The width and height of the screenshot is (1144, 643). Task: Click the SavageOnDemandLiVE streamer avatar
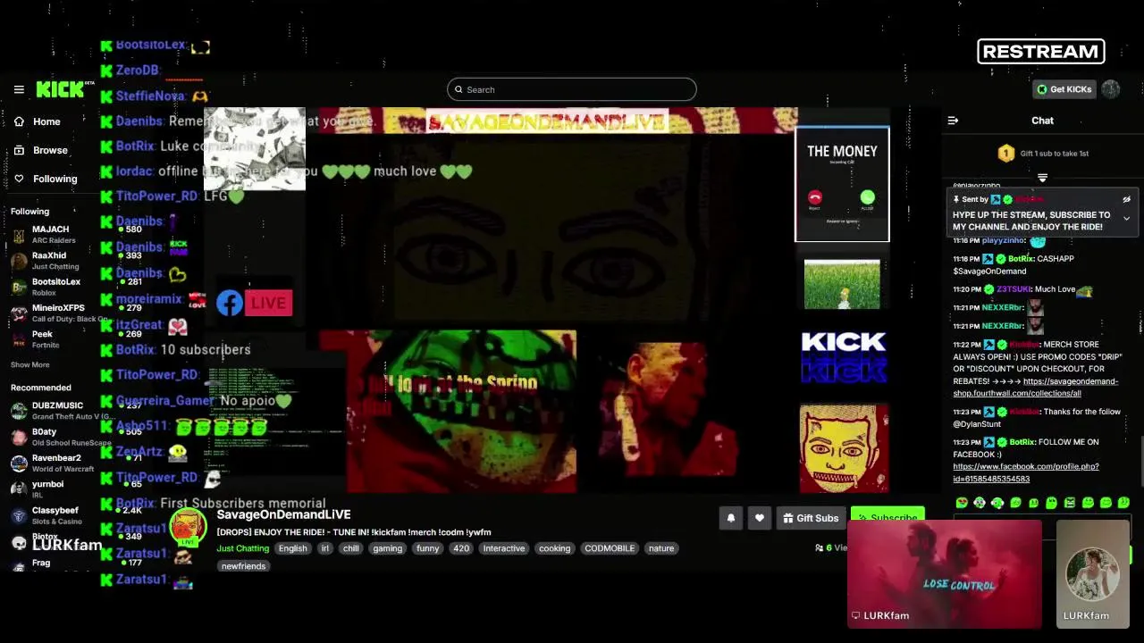pos(188,527)
